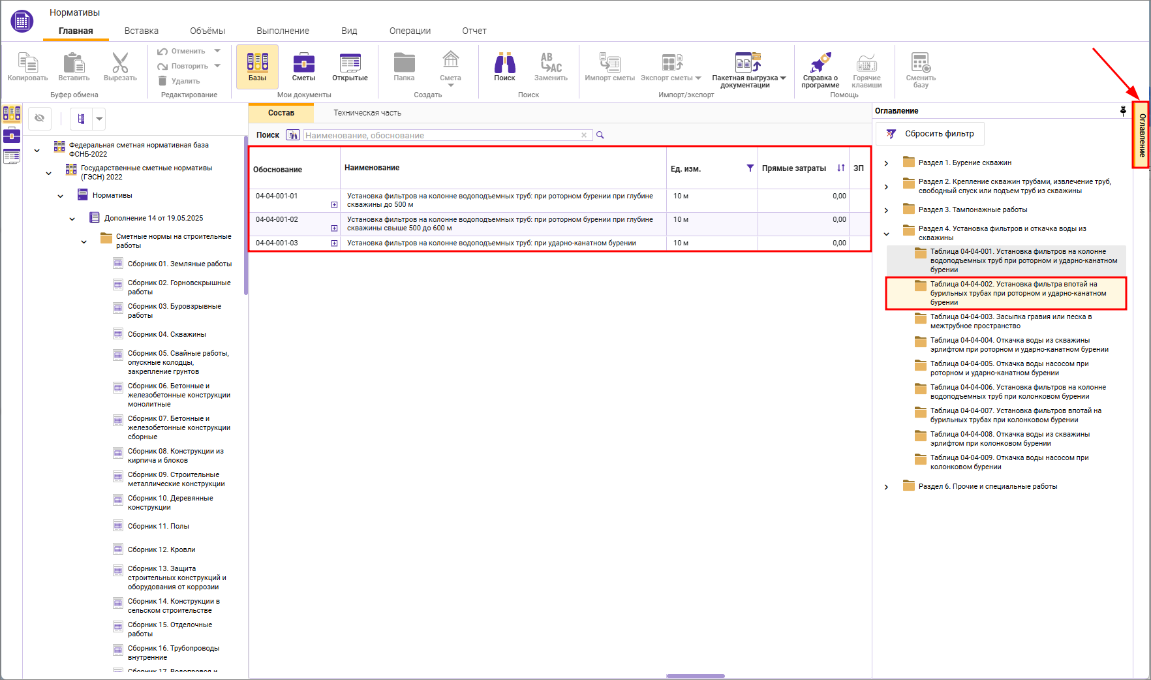This screenshot has width=1151, height=680.
Task: Expand row 04-04-001-01 plus icon
Action: pos(334,205)
